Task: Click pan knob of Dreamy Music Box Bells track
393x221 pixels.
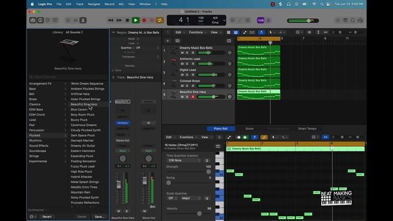Action: (x=229, y=52)
